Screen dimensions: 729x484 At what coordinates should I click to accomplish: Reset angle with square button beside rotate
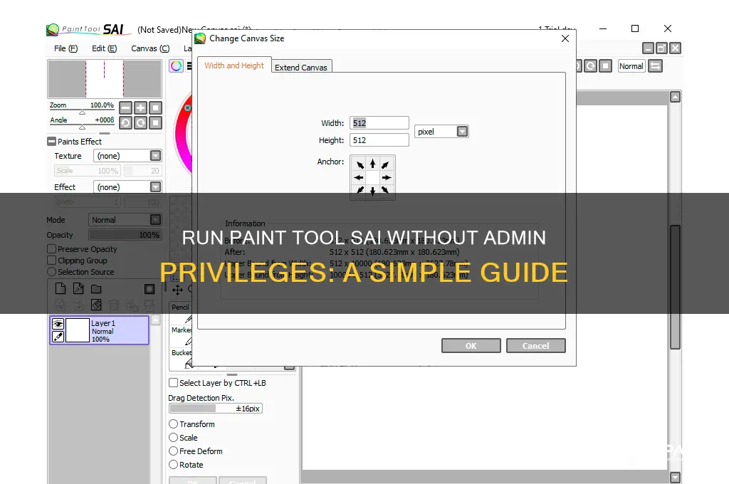[155, 122]
